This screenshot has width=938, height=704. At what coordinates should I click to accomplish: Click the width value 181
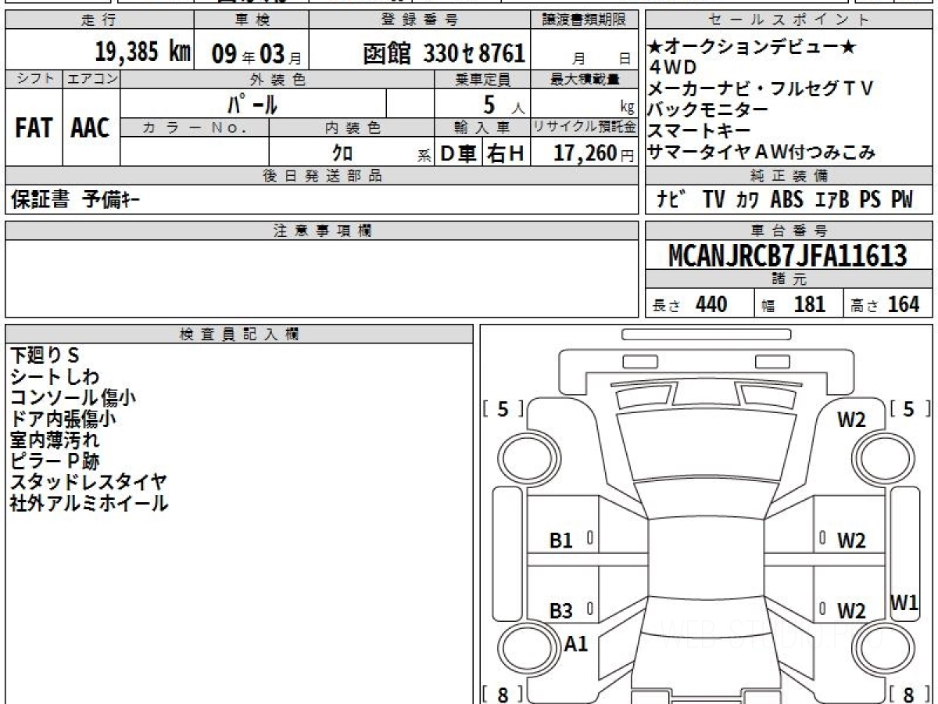click(x=810, y=304)
